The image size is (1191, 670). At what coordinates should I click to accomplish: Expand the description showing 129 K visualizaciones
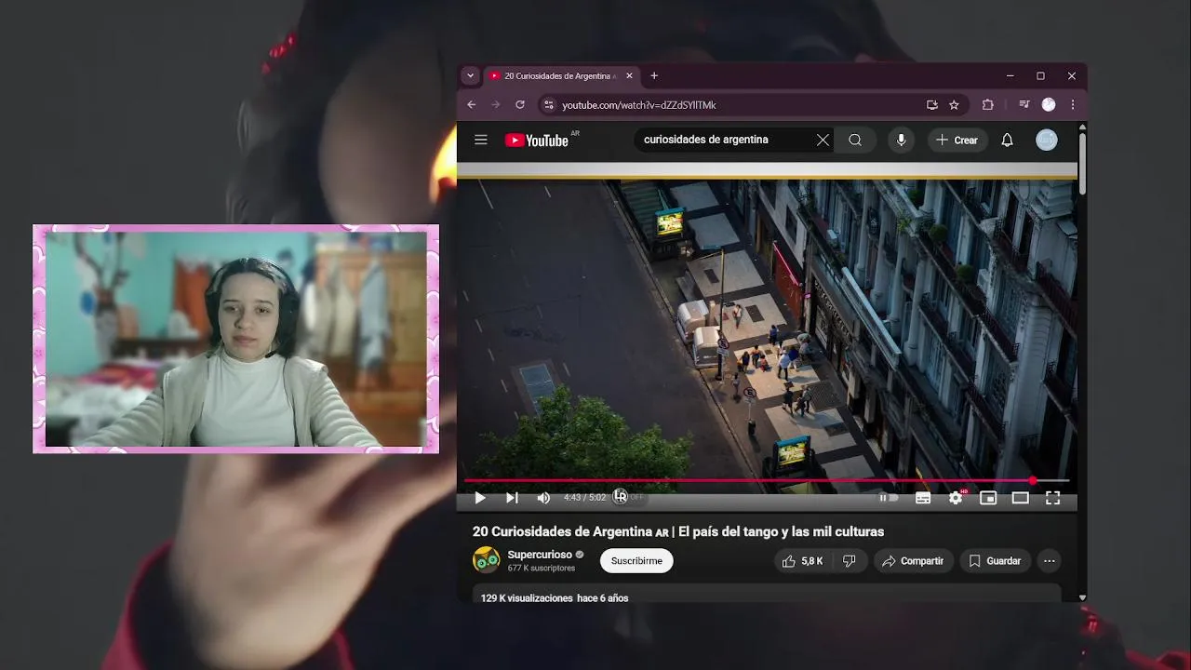(767, 594)
